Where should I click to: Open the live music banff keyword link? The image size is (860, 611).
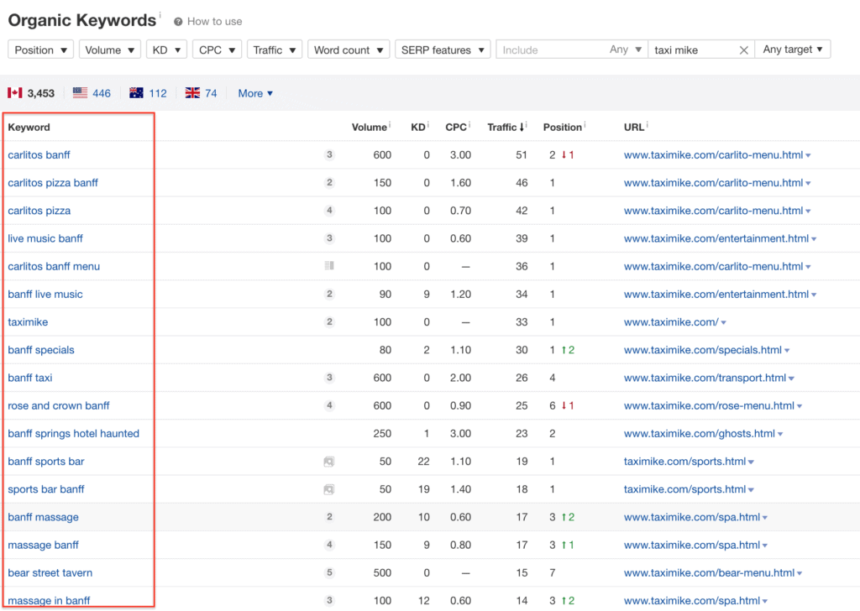coord(45,238)
